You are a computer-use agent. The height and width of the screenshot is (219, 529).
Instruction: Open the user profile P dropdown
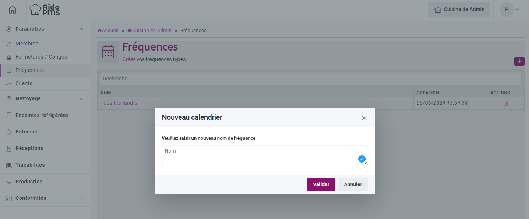coord(510,10)
